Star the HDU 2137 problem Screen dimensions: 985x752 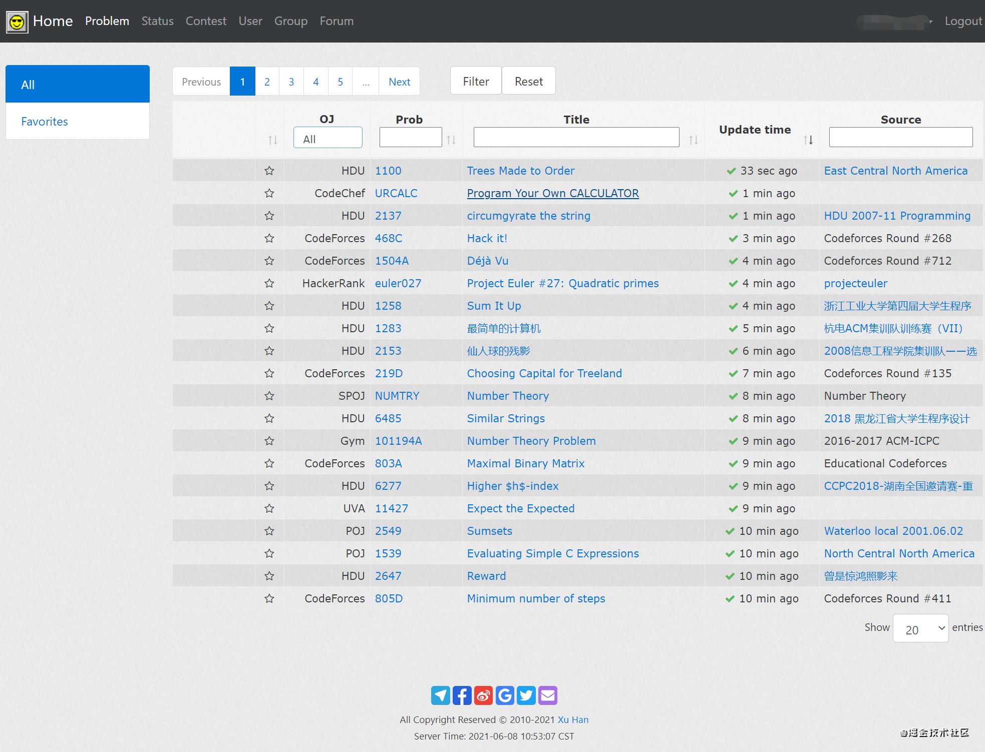coord(269,216)
